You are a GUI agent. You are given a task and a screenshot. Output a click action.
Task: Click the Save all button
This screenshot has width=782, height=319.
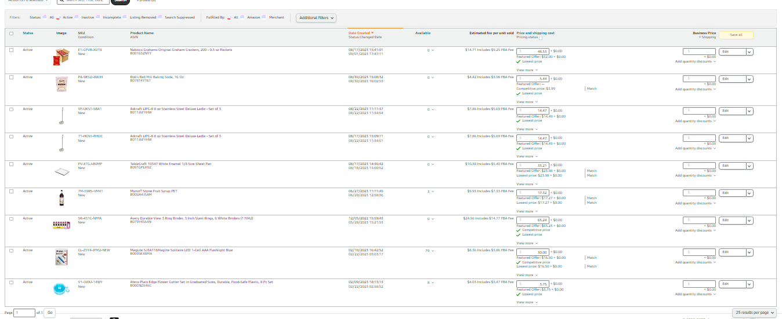[x=736, y=35]
